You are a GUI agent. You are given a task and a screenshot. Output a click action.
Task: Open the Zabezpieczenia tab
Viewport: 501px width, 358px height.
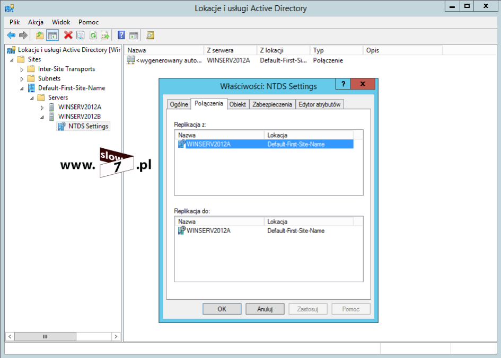coord(272,104)
